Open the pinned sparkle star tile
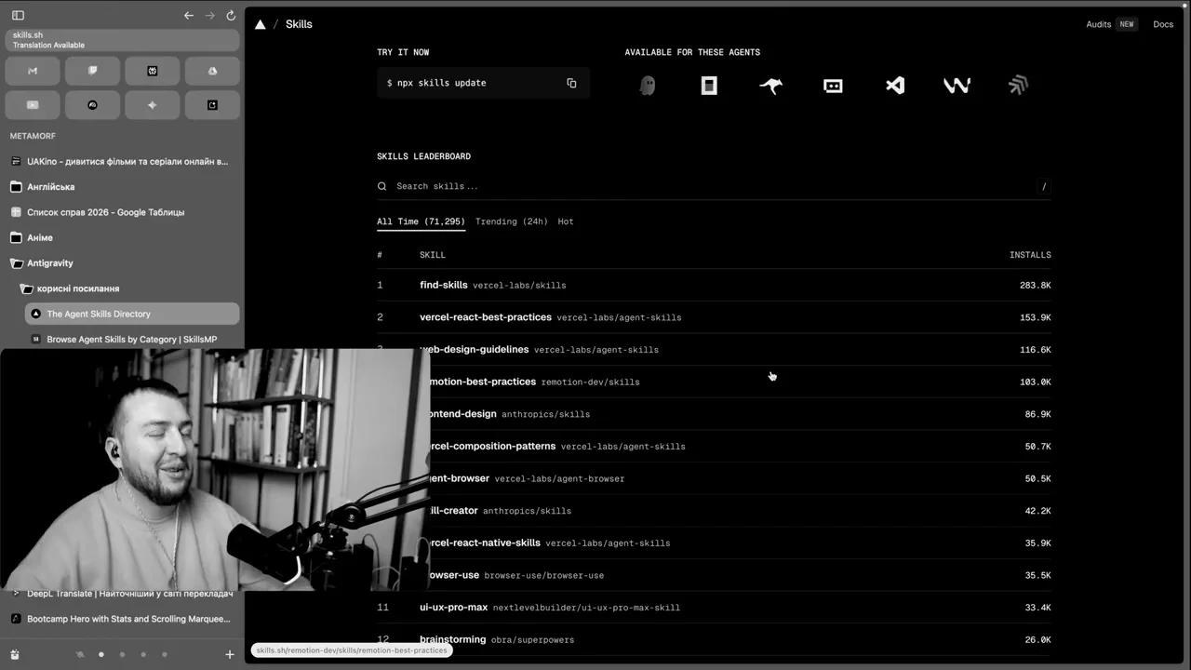This screenshot has height=670, width=1191. pos(153,105)
